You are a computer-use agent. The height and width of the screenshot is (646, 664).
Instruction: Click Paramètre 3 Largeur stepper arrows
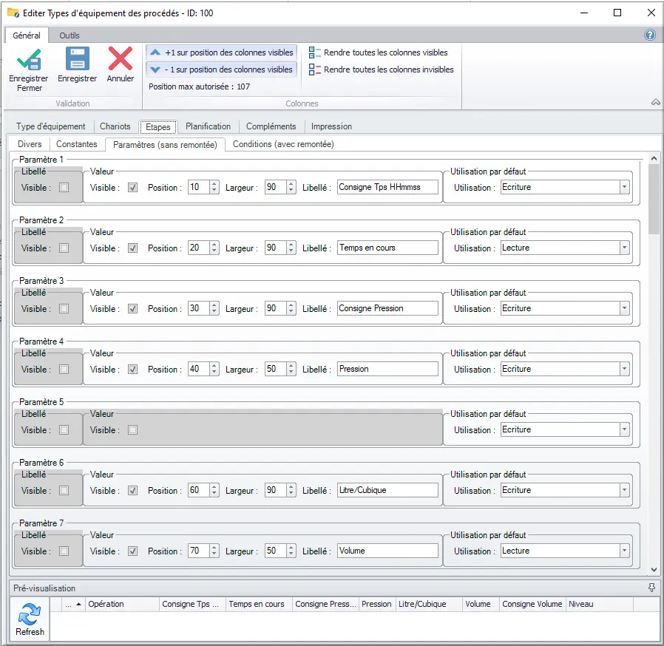click(x=291, y=308)
